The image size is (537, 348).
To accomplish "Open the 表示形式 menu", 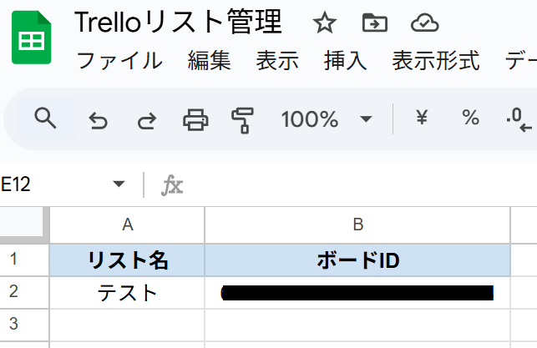I will click(436, 61).
